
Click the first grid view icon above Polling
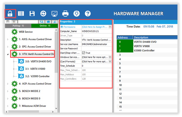coord(8,21)
